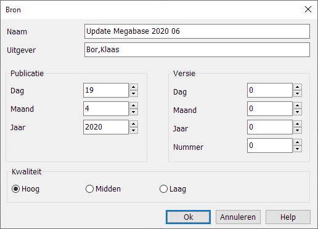Click the Versie Nummer value field
This screenshot has height=229, width=318.
coord(270,146)
